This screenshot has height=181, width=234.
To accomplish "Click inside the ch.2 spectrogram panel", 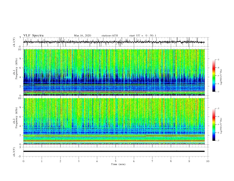I will click(x=114, y=121).
